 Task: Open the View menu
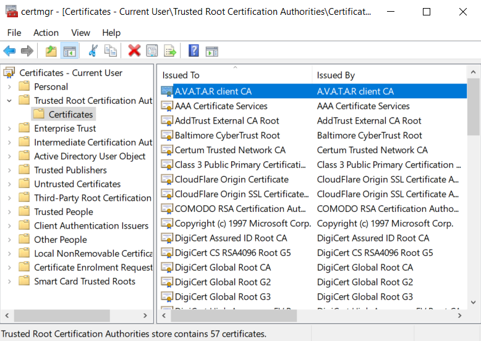(x=80, y=33)
